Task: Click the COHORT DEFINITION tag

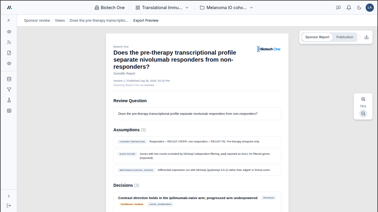Action: 132,142
